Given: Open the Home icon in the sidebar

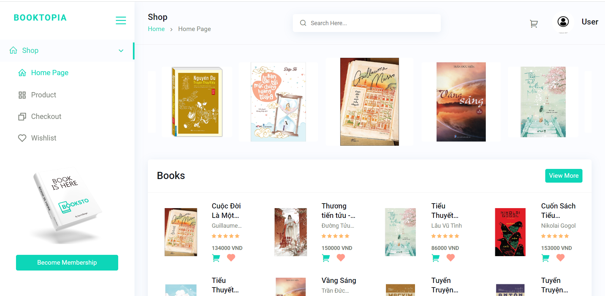Looking at the screenshot, I should click(x=13, y=50).
